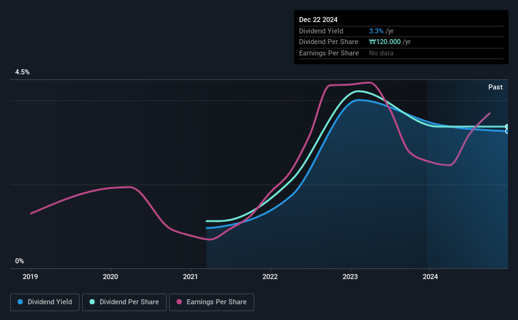Click the 2024 x-axis label
The width and height of the screenshot is (518, 320).
pyautogui.click(x=430, y=277)
